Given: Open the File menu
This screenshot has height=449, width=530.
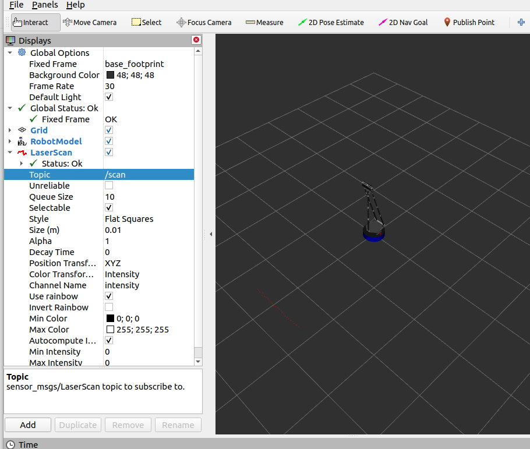Looking at the screenshot, I should (16, 5).
